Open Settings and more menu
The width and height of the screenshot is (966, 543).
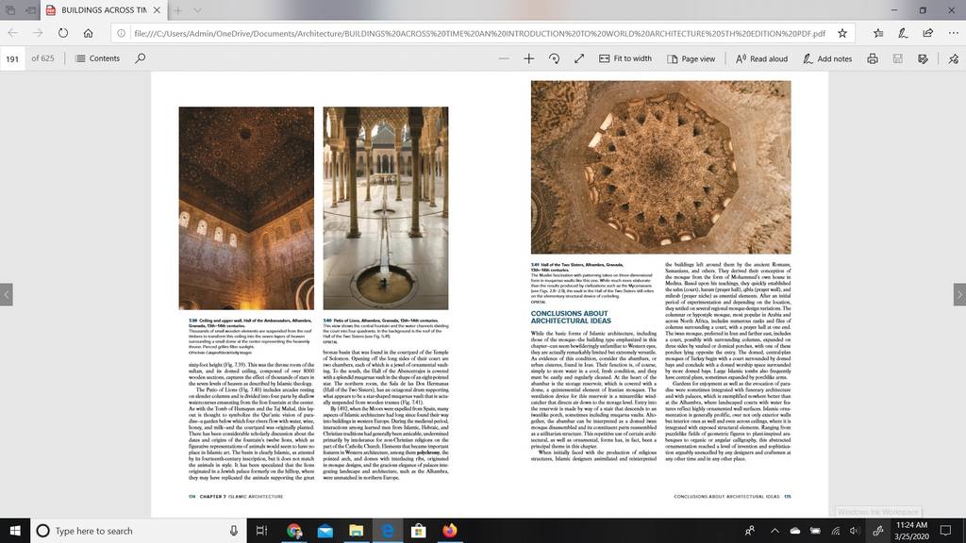(953, 33)
